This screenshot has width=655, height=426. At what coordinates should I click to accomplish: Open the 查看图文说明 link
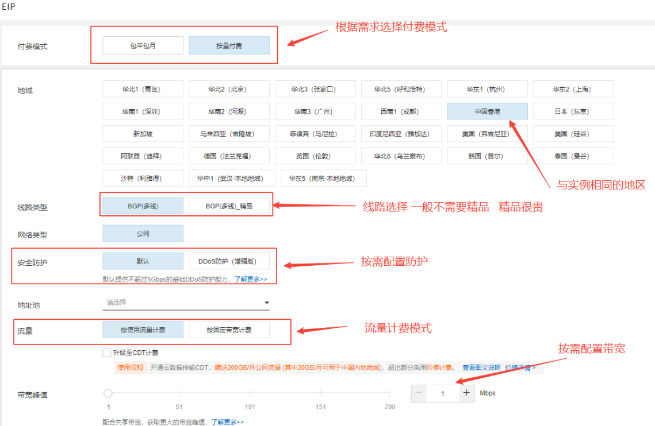coord(481,367)
